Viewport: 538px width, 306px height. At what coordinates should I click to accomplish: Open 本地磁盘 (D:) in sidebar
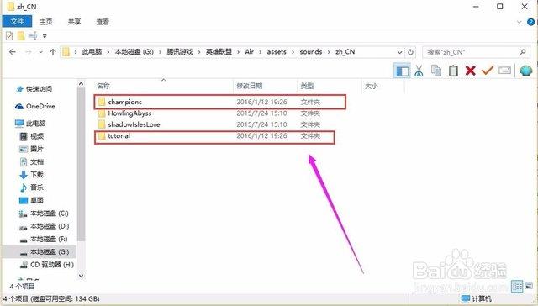(45, 226)
